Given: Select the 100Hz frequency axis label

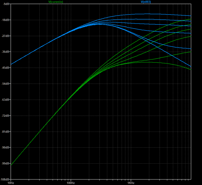Looking at the screenshot, I should [x=71, y=183].
